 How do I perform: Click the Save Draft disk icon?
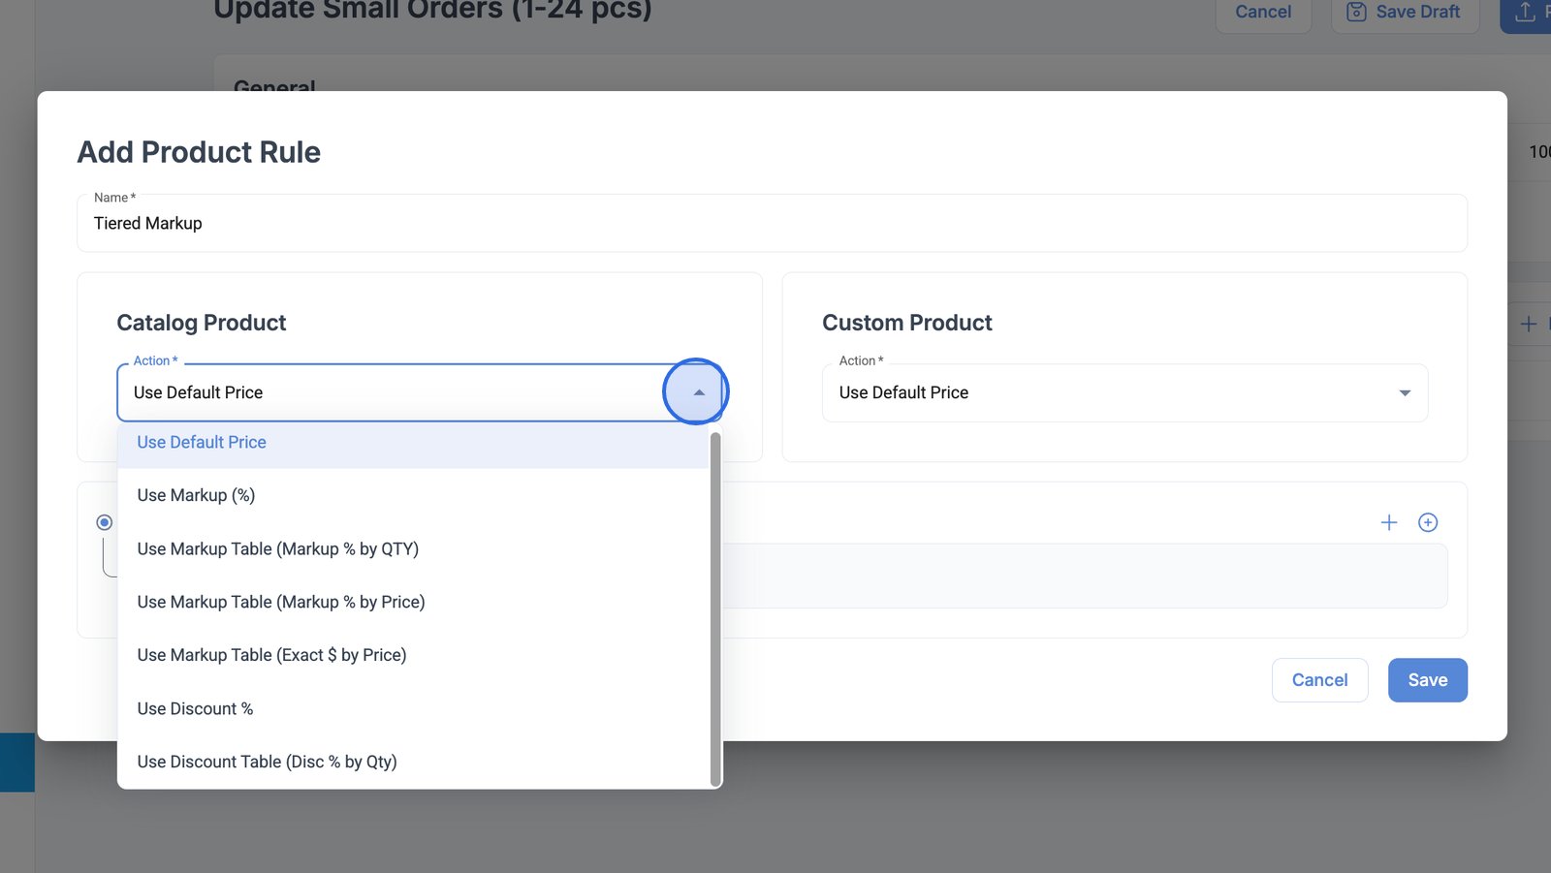click(x=1356, y=12)
